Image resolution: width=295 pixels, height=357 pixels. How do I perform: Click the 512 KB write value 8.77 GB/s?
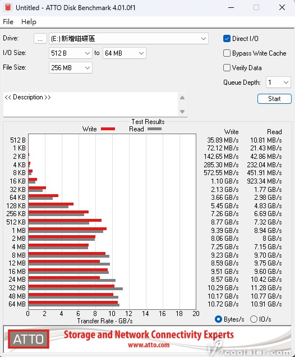point(225,222)
